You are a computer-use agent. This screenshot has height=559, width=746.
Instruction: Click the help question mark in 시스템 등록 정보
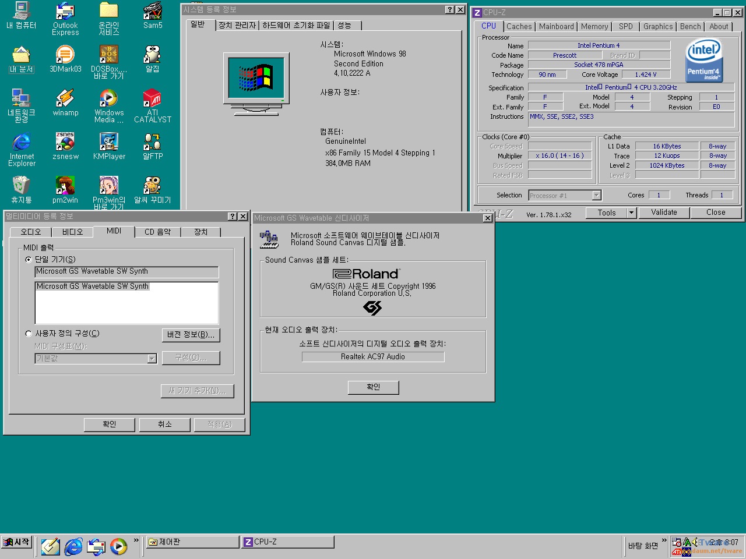click(450, 10)
